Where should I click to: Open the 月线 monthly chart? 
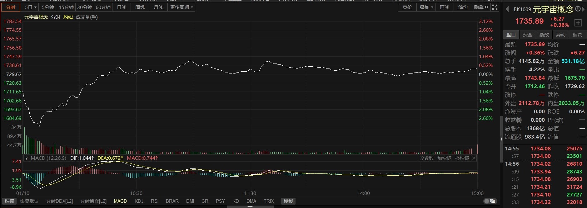click(158, 7)
